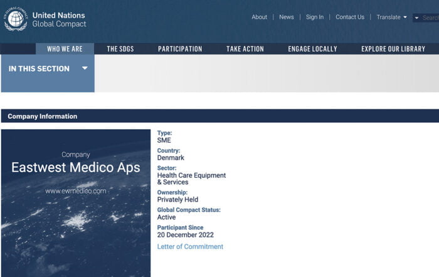The image size is (439, 277).
Task: Click the Eastwest Medico Aps company banner
Action: tap(75, 168)
